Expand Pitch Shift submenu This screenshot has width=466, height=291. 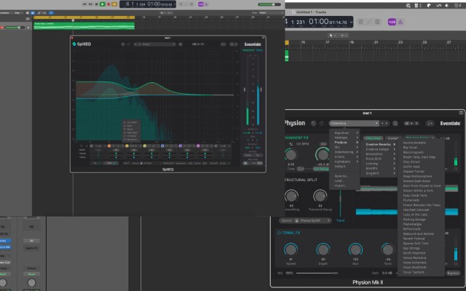(380, 159)
